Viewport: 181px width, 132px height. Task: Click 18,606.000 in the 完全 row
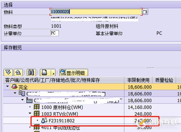(x=140, y=87)
